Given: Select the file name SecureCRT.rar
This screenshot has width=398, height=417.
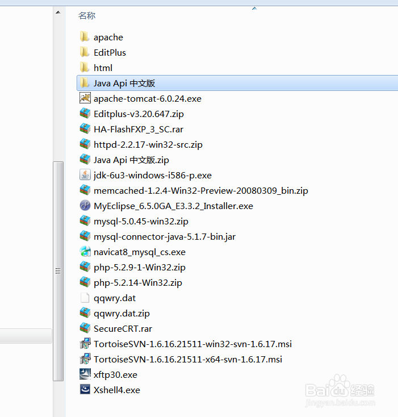Looking at the screenshot, I should (x=123, y=329).
